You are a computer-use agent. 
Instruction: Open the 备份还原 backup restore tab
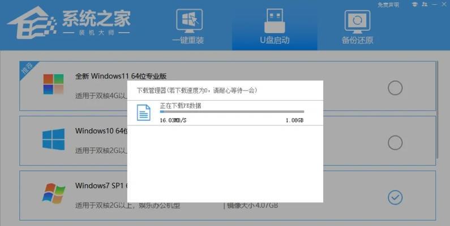click(x=357, y=26)
